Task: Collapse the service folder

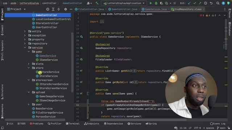Action: [x=25, y=48]
